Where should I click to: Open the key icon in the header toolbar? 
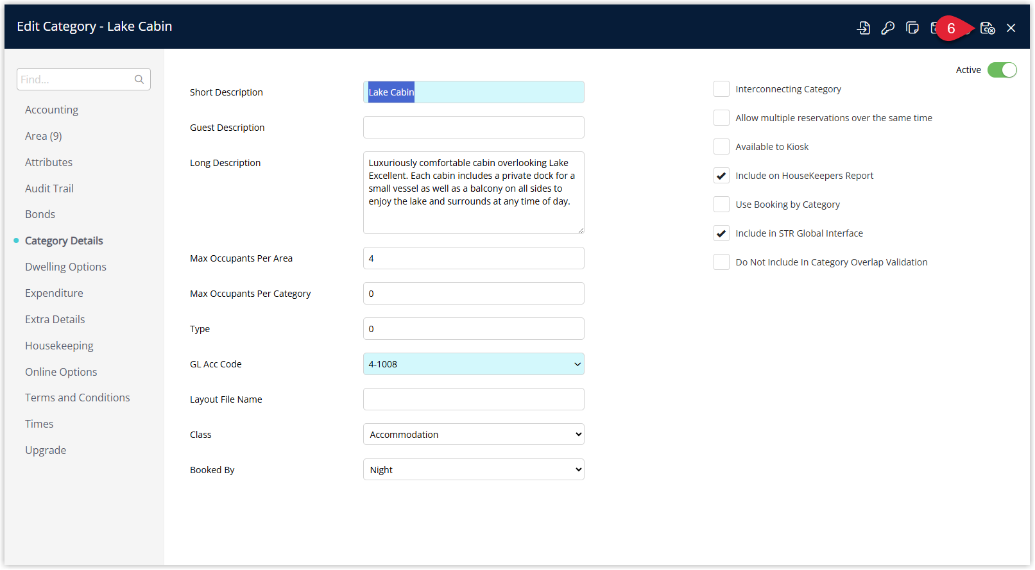(x=888, y=28)
